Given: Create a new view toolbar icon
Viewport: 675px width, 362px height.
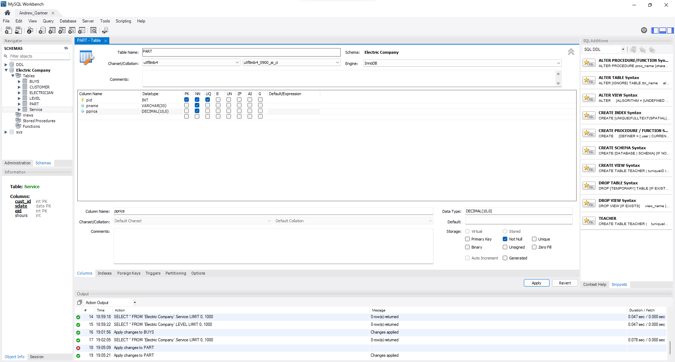Looking at the screenshot, I should point(62,31).
